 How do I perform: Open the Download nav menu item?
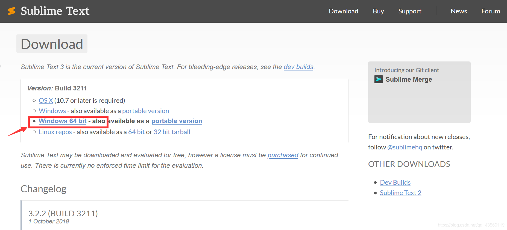click(344, 11)
